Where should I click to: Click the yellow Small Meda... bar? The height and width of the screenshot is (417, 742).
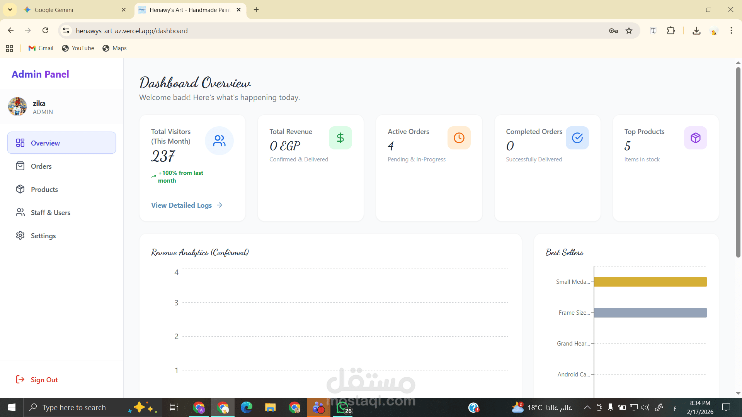[650, 282]
